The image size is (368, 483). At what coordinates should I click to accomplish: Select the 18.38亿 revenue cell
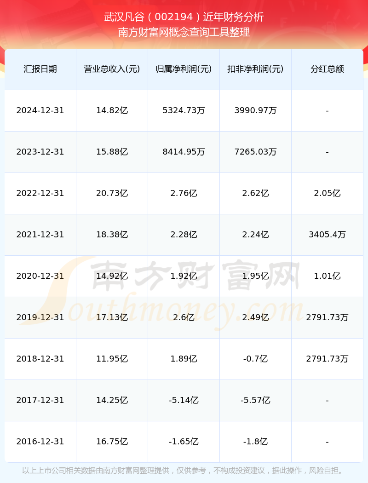click(x=112, y=235)
